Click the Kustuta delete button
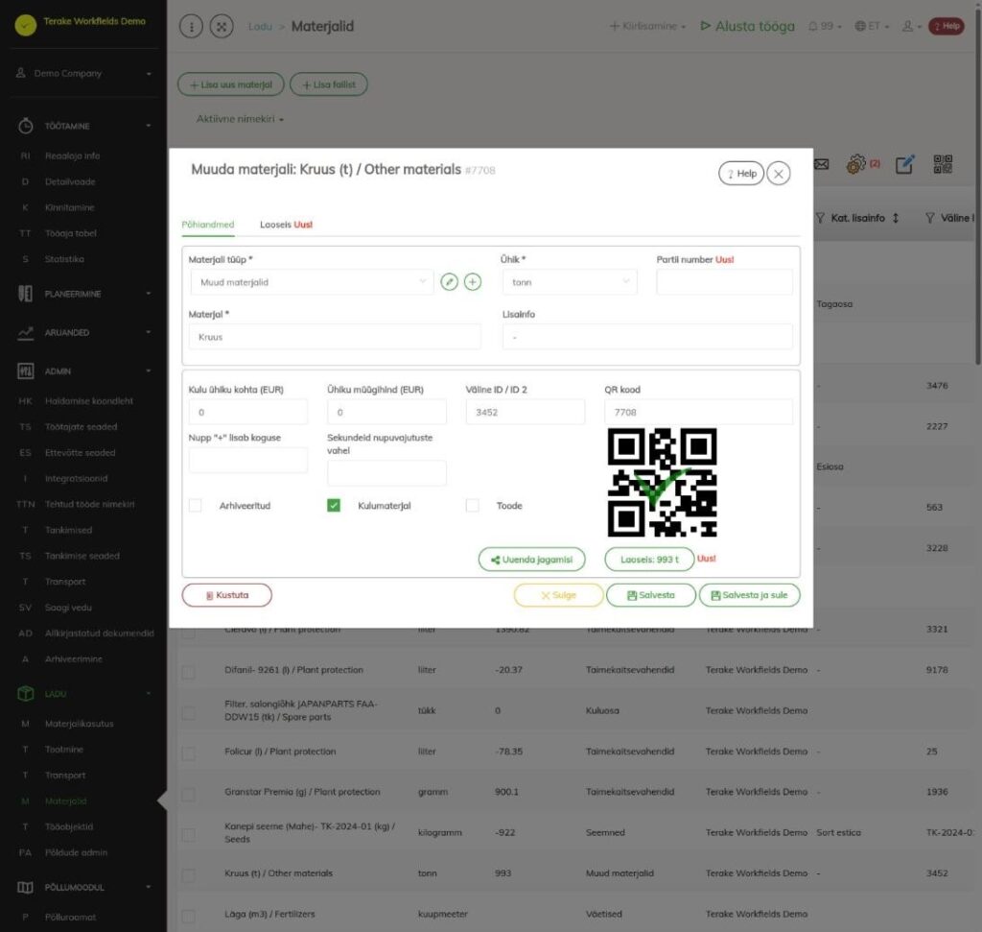 [226, 595]
